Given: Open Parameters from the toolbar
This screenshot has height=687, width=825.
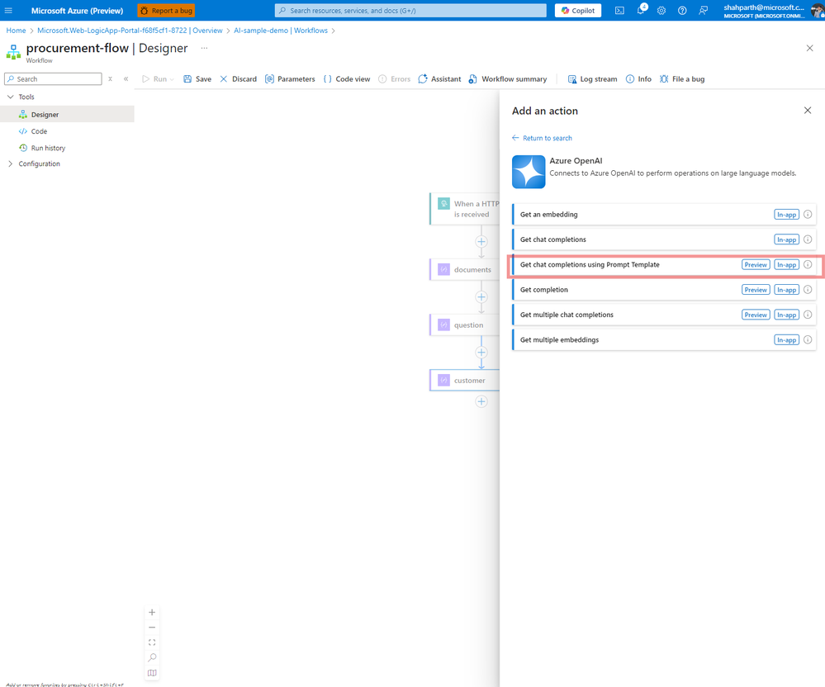Looking at the screenshot, I should coord(290,79).
